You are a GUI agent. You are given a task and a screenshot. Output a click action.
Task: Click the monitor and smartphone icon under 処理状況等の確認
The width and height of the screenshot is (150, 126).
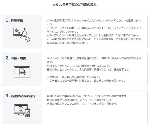pos(22,111)
